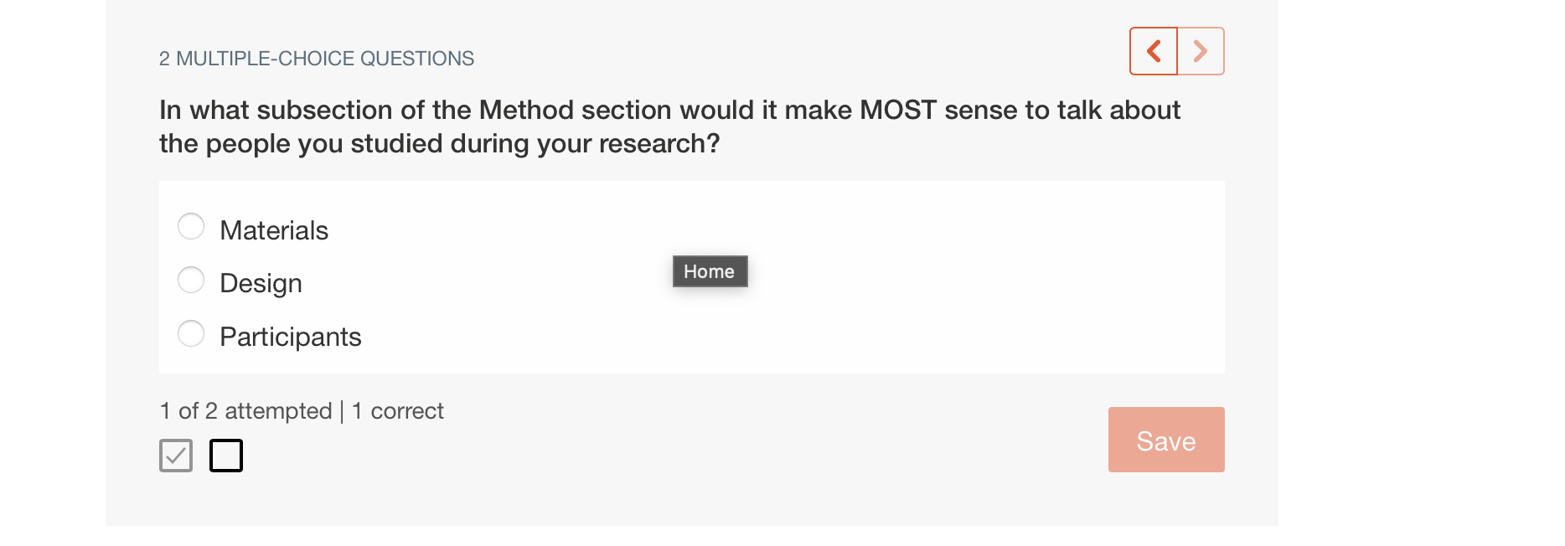Click the checked question-one progress checkbox
This screenshot has height=546, width=1565.
(176, 455)
